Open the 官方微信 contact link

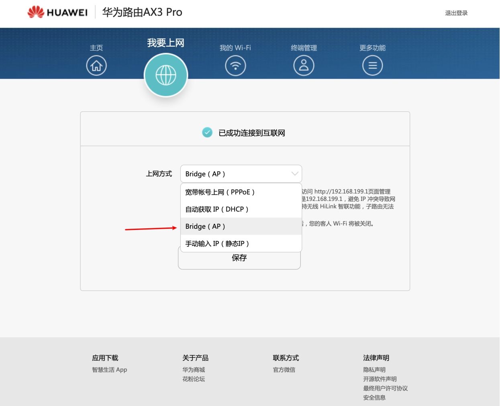pyautogui.click(x=284, y=370)
